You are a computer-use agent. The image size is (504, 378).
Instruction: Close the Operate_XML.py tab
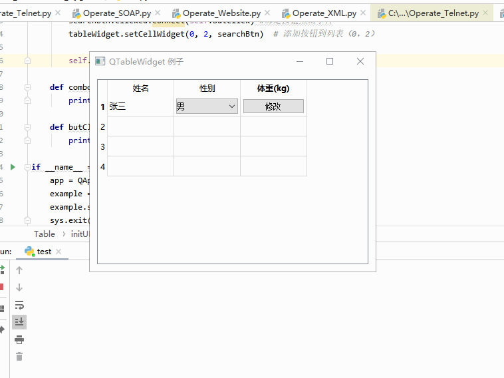(363, 13)
